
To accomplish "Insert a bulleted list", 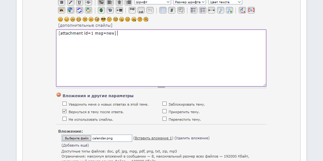I will 194,10.
